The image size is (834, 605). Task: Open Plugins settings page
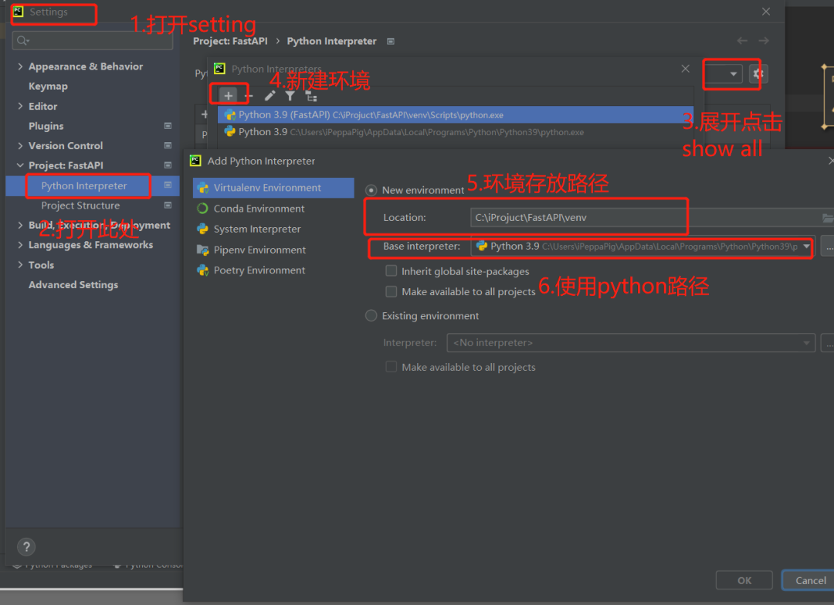click(x=46, y=126)
